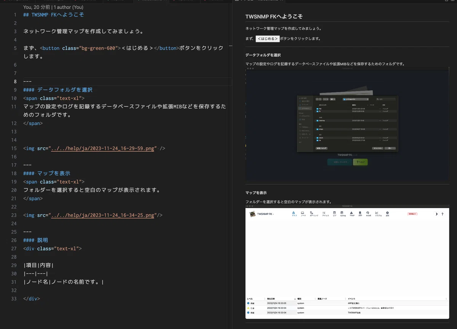This screenshot has height=329, width=457.
Task: Click the "データフォルダを選択" heading in the preview
Action: click(x=263, y=55)
